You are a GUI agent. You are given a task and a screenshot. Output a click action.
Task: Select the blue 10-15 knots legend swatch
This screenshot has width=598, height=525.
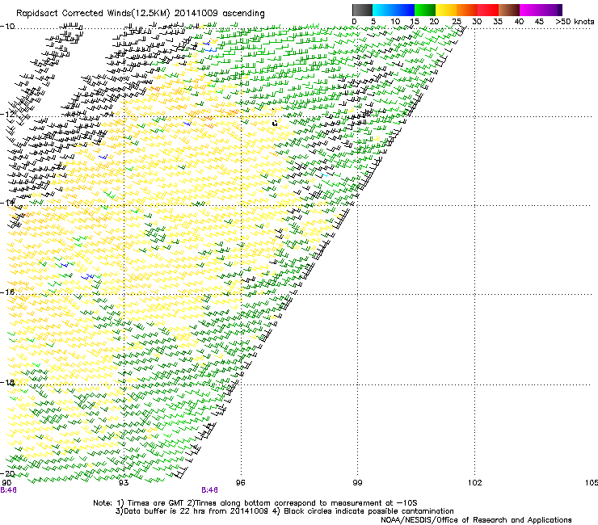[404, 10]
